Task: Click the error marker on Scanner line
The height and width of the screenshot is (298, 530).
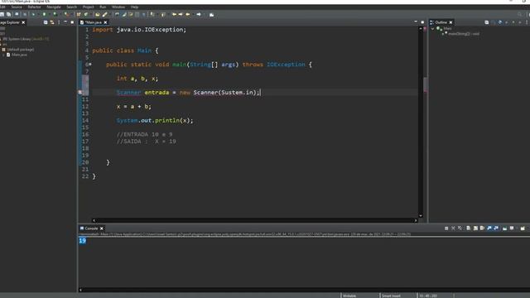Action: [x=80, y=92]
